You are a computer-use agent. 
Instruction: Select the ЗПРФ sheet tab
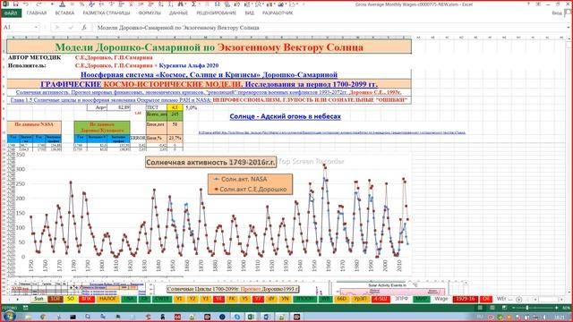(401, 299)
